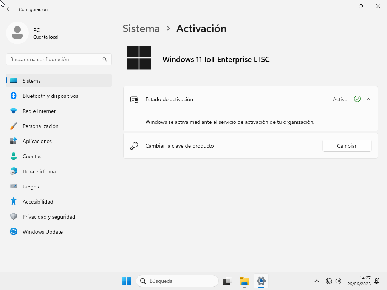Focus the Buscar una configuración field

pyautogui.click(x=59, y=59)
